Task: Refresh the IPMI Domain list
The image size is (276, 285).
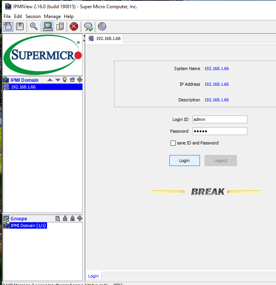Action: [x=80, y=80]
